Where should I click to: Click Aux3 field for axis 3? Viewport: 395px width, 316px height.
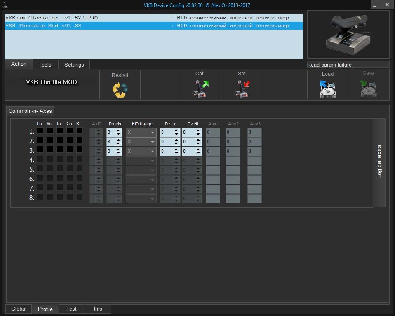pyautogui.click(x=254, y=151)
